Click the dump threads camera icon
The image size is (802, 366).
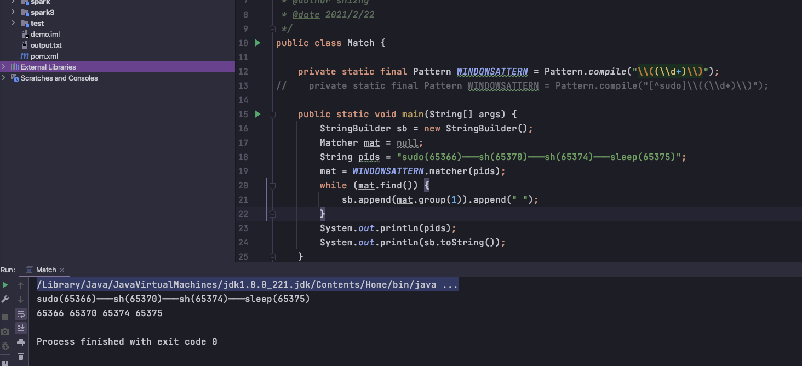coord(5,331)
